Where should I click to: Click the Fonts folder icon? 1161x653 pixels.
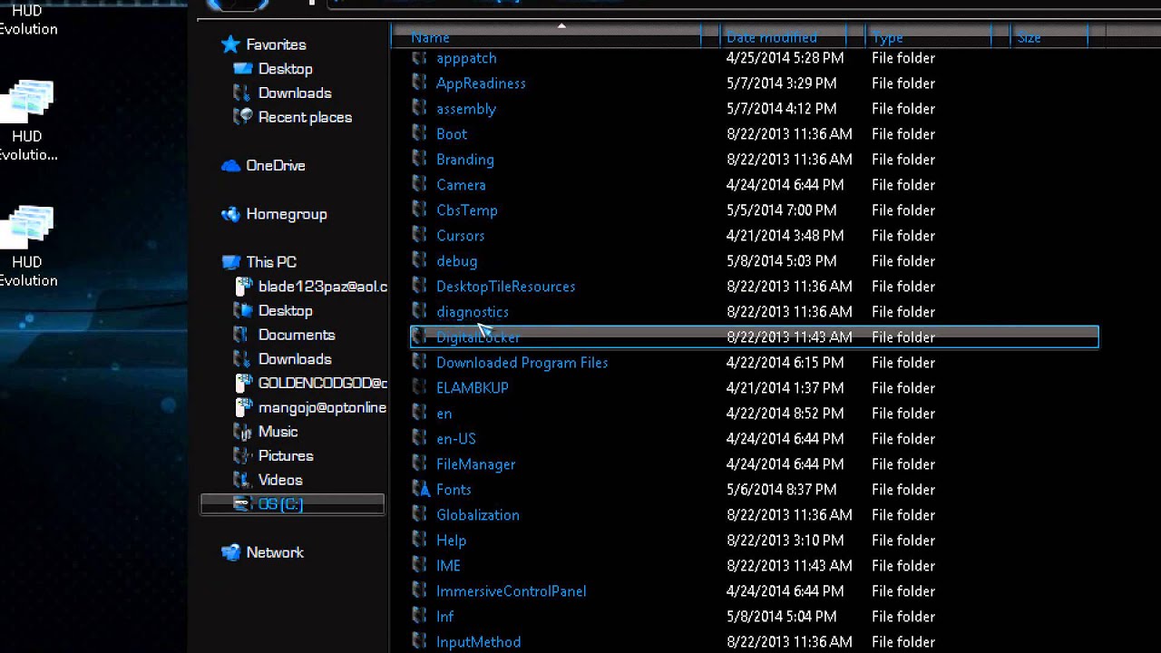[420, 489]
